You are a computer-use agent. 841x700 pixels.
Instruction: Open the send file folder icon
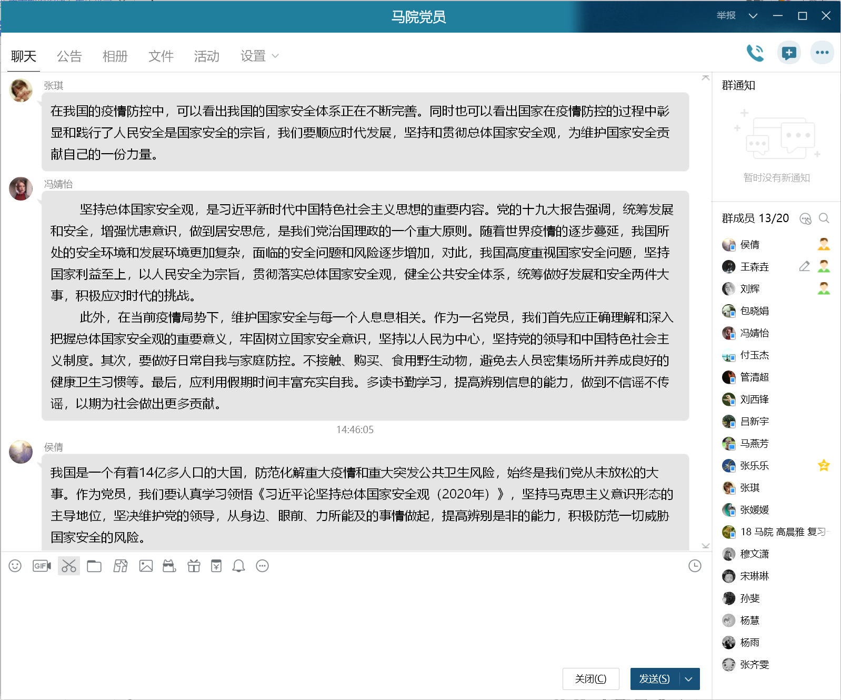click(94, 566)
